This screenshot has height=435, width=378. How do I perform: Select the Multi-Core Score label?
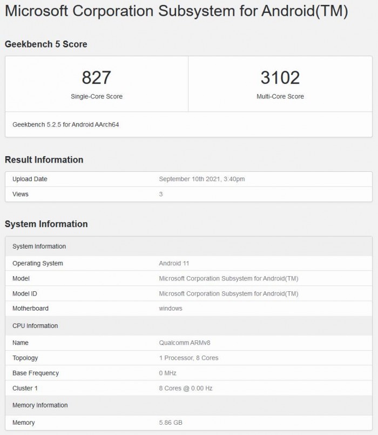280,97
